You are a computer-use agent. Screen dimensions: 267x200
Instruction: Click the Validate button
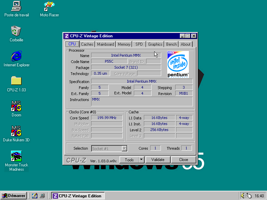(x=158, y=160)
